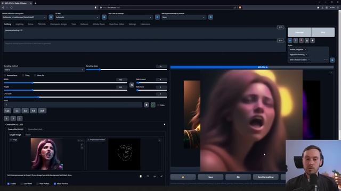Click the Brave shields icon in address bar

tap(240, 7)
